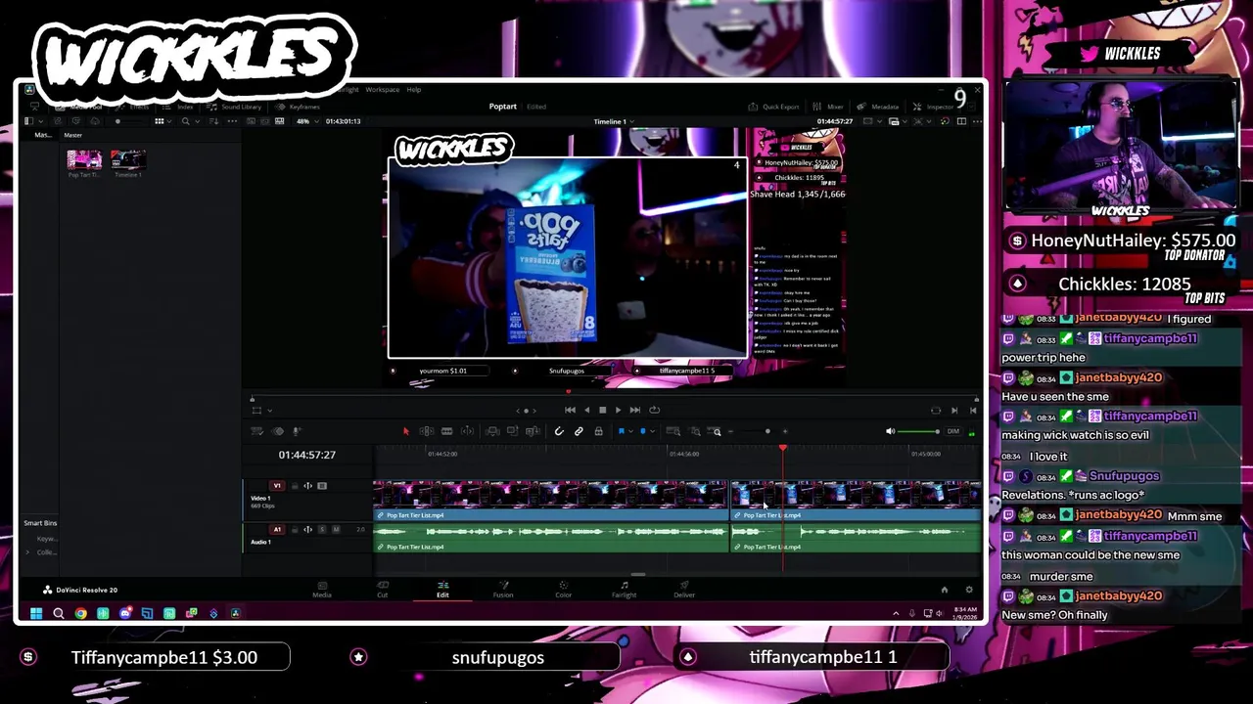Click the Replace Clip timeline tool
The image size is (1253, 704).
click(x=533, y=431)
